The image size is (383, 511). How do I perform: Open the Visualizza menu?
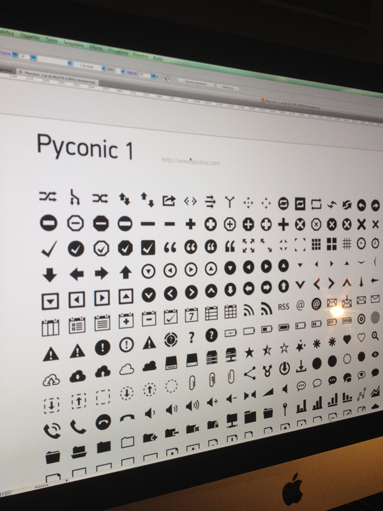(118, 51)
